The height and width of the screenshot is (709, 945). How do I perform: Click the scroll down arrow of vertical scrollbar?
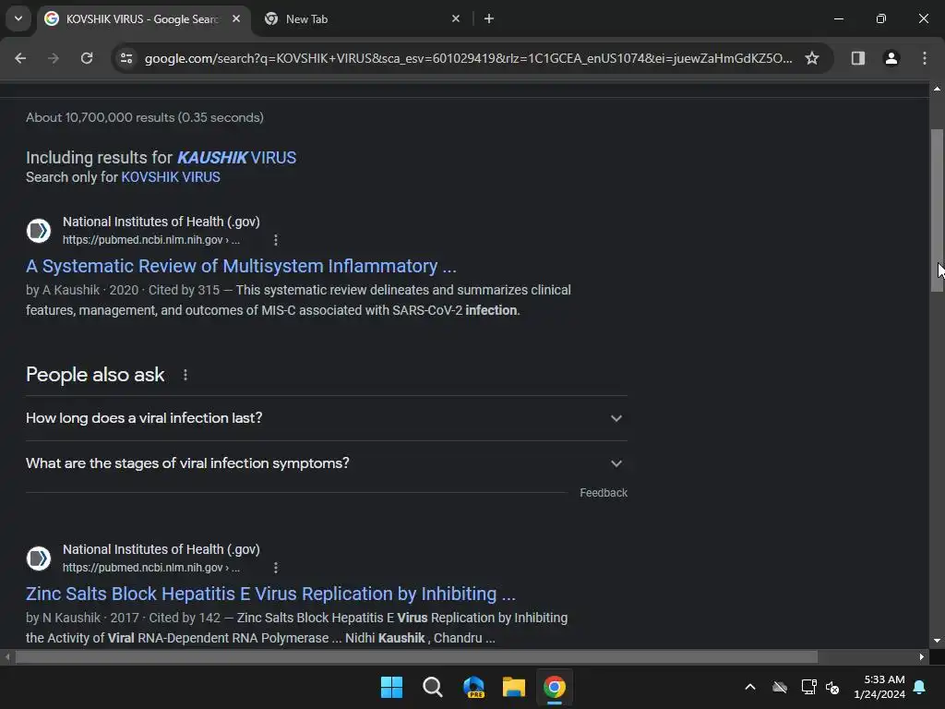coord(937,641)
